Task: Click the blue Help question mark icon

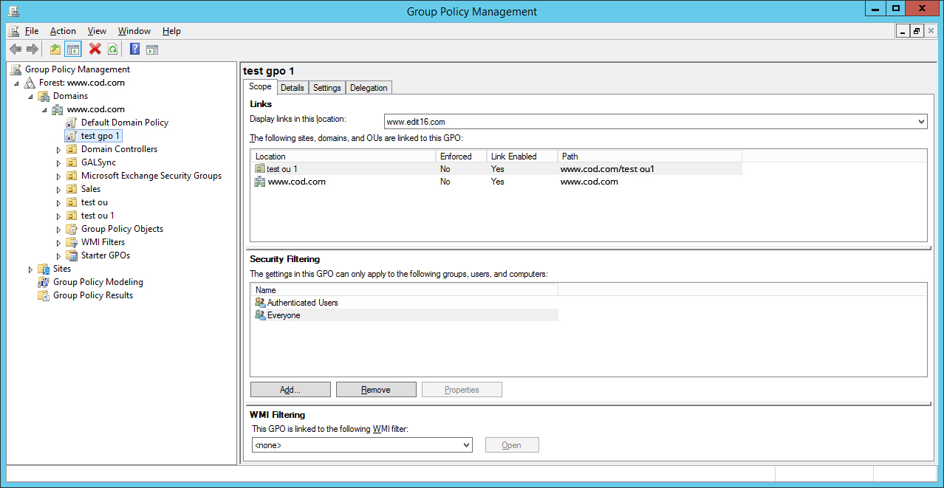Action: pos(134,49)
